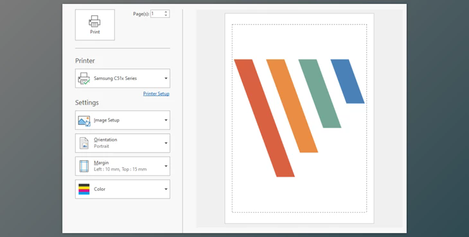469x237 pixels.
Task: Click the print preview page
Action: click(299, 118)
